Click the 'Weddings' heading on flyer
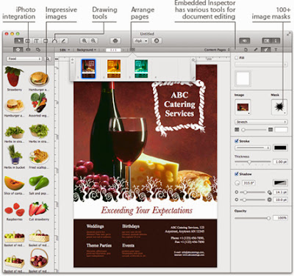The image size is (294, 276). pyautogui.click(x=95, y=226)
